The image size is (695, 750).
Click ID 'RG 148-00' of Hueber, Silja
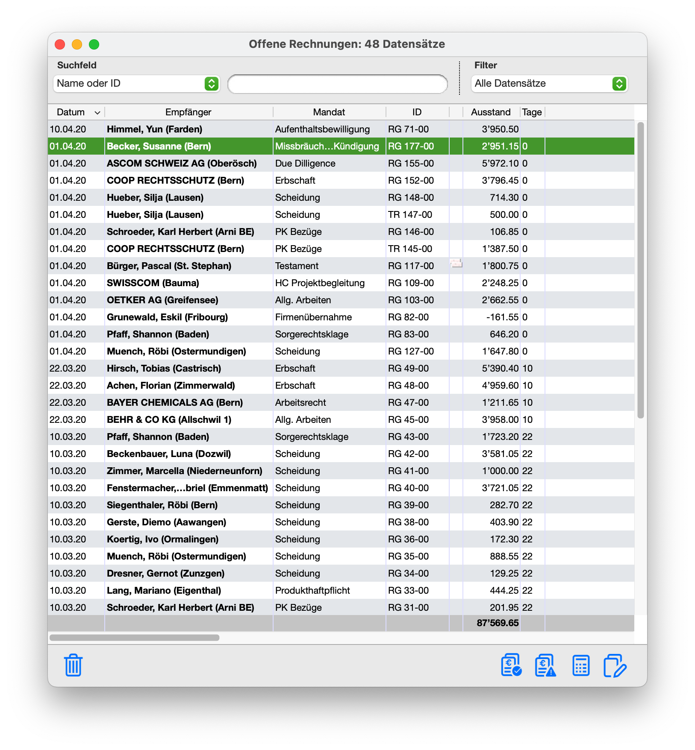point(411,197)
